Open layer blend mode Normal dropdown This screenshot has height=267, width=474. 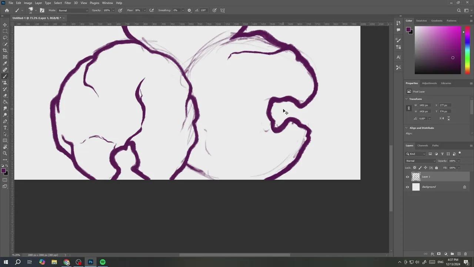tap(421, 161)
